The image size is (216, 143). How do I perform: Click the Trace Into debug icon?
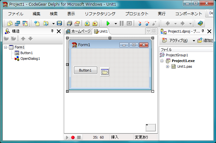click(x=140, y=23)
